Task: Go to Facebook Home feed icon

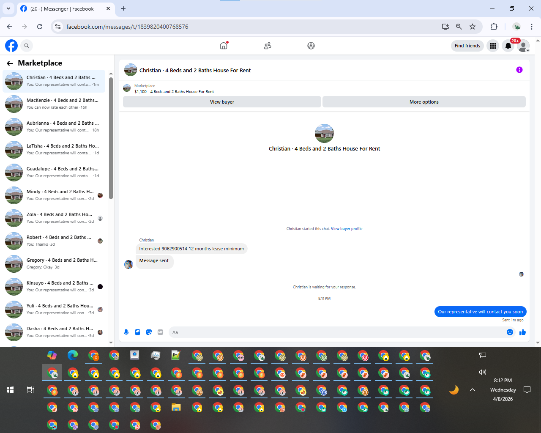Action: (224, 46)
